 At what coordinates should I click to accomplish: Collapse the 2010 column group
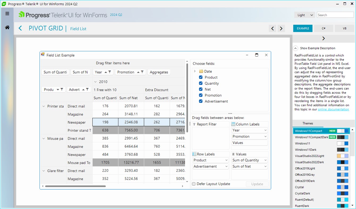tap(96, 82)
